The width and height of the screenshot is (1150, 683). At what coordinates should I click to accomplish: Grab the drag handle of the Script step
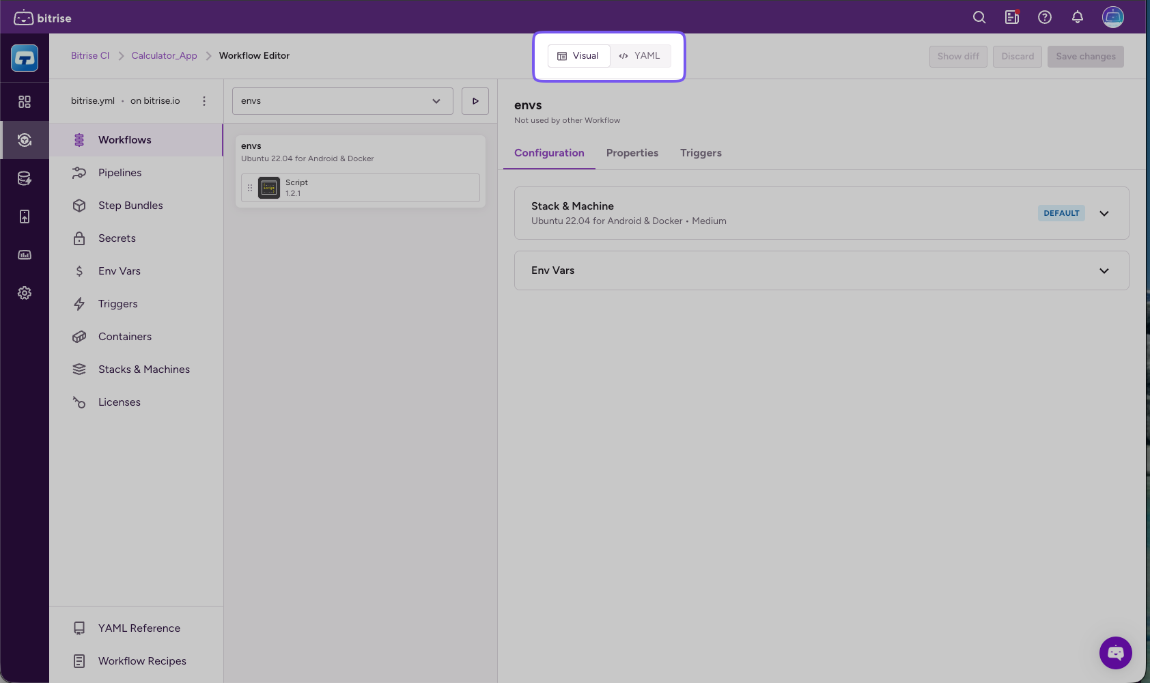[x=250, y=188]
